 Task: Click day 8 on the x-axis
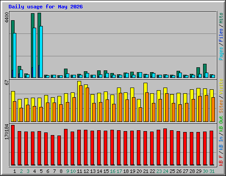61,171
